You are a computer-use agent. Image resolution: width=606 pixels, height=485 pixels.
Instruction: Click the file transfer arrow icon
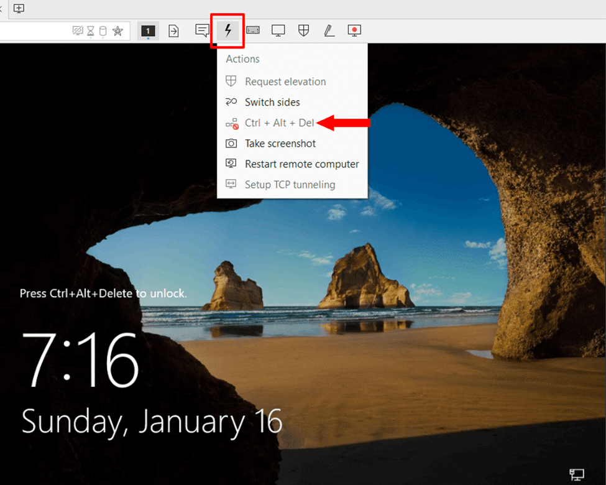174,30
